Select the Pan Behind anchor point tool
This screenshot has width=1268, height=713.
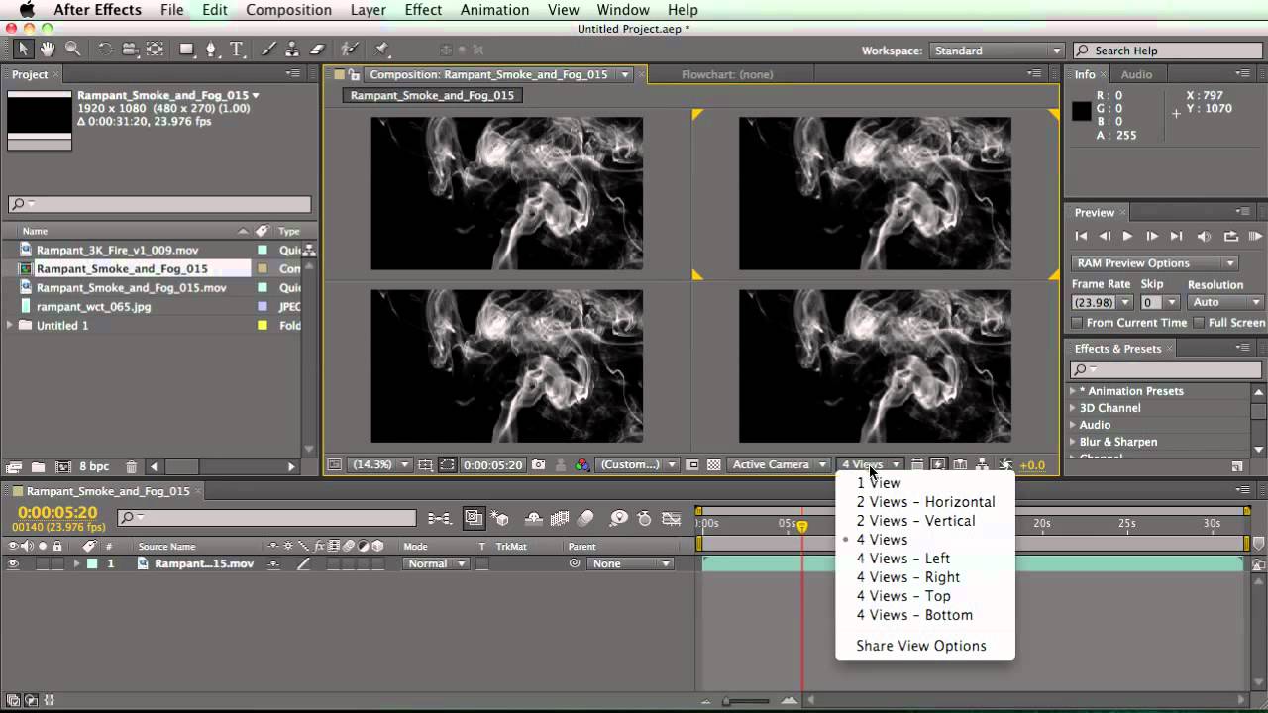(x=155, y=49)
